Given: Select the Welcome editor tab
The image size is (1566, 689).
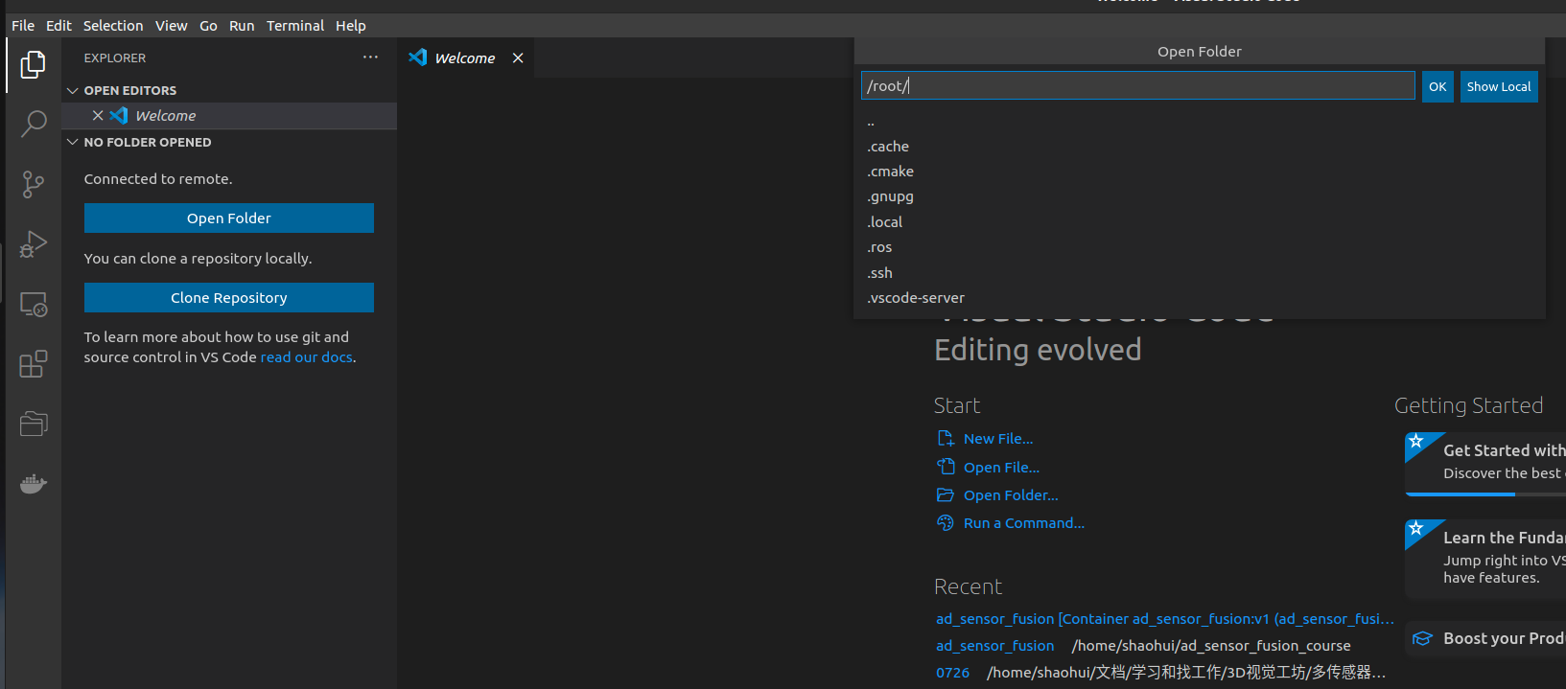Looking at the screenshot, I should [465, 58].
